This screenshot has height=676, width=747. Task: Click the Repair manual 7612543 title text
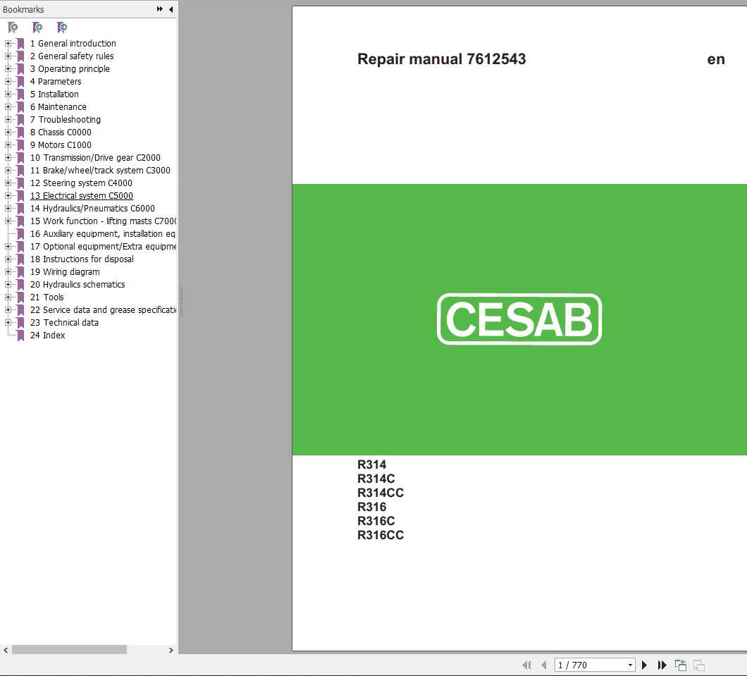[442, 59]
